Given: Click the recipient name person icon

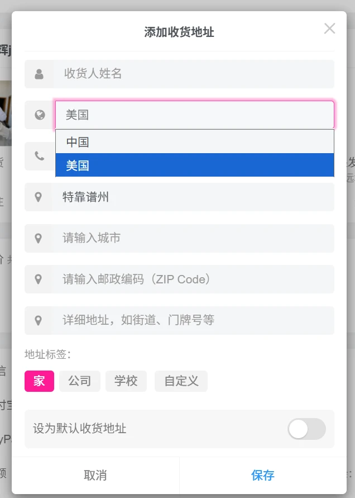Looking at the screenshot, I should pyautogui.click(x=39, y=74).
